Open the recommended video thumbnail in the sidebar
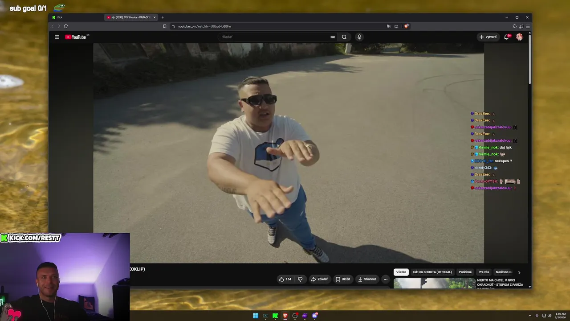This screenshot has width=570, height=321. pyautogui.click(x=434, y=283)
